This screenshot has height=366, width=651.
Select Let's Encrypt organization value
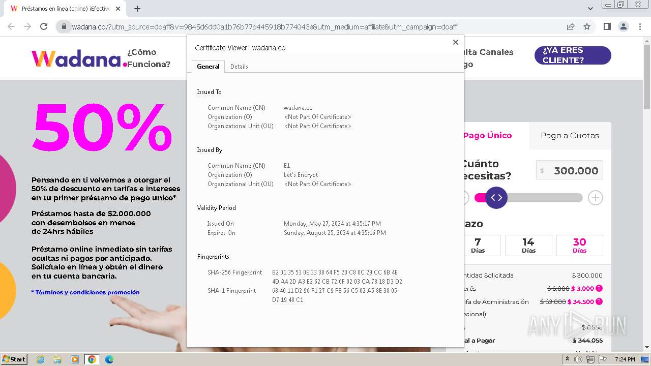[x=301, y=175]
